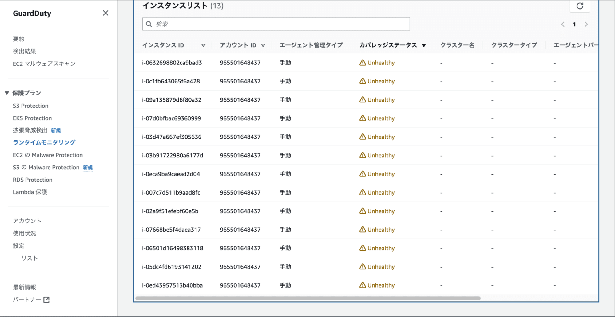Select instance ID i-06501d16498383118
This screenshot has height=317, width=615.
(x=173, y=248)
